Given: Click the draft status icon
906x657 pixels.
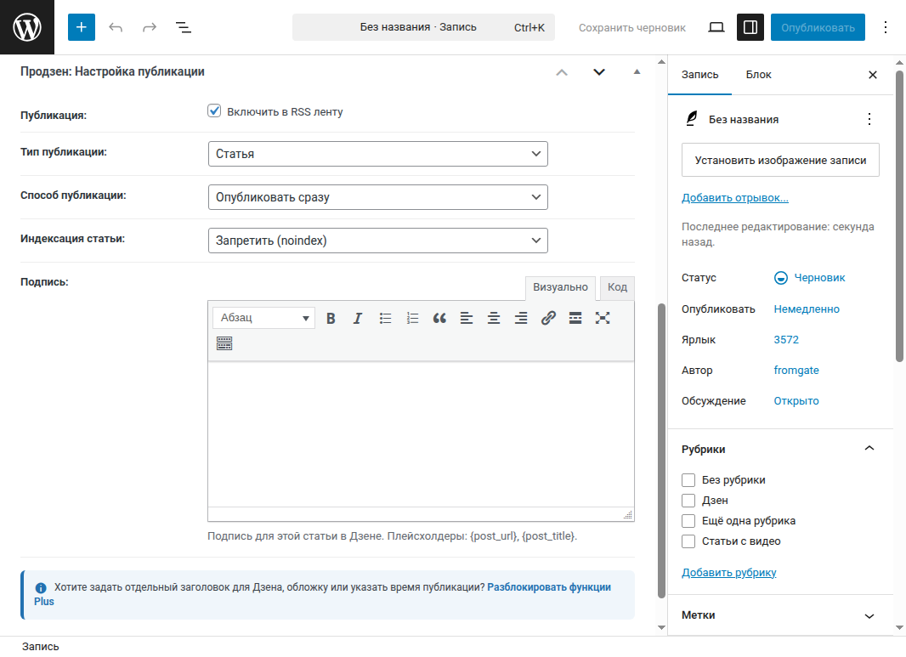Looking at the screenshot, I should tap(780, 278).
